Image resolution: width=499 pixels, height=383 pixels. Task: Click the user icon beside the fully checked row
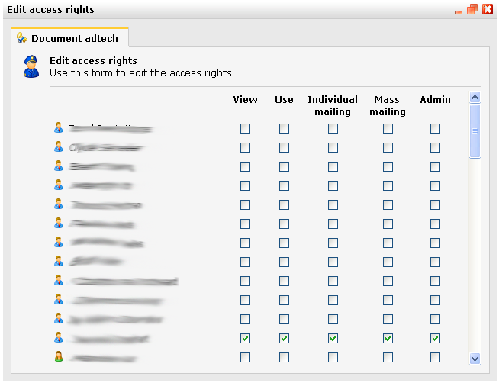coord(59,337)
